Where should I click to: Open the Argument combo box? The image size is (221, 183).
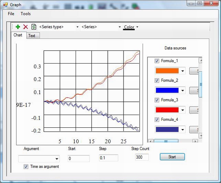click(39, 159)
